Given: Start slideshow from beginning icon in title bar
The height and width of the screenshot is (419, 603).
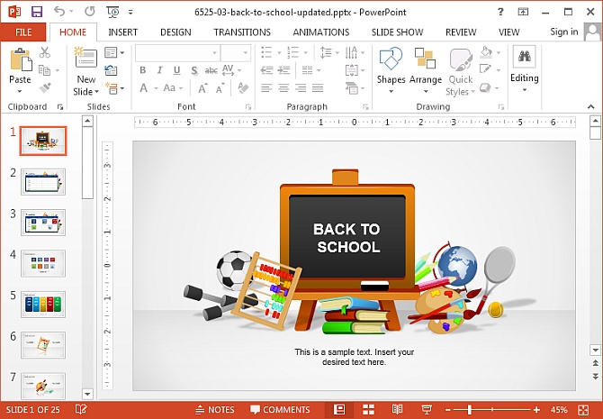Looking at the screenshot, I should 113,12.
